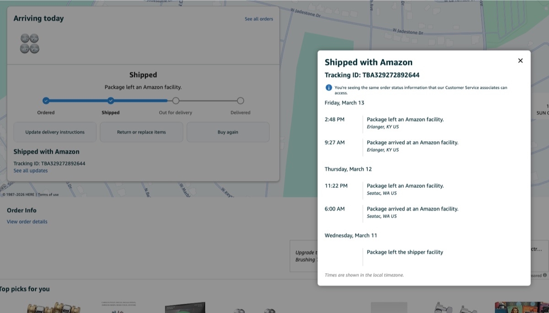Screen dimensions: 549x313
Task: Click the Out for delivery progress circle
Action: click(x=176, y=101)
